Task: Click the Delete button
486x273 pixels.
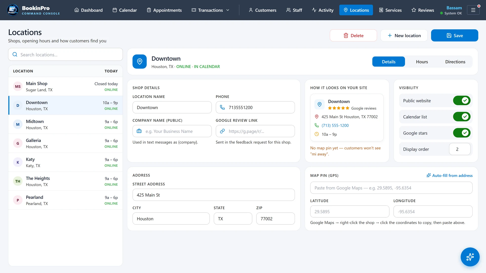Action: [x=353, y=35]
